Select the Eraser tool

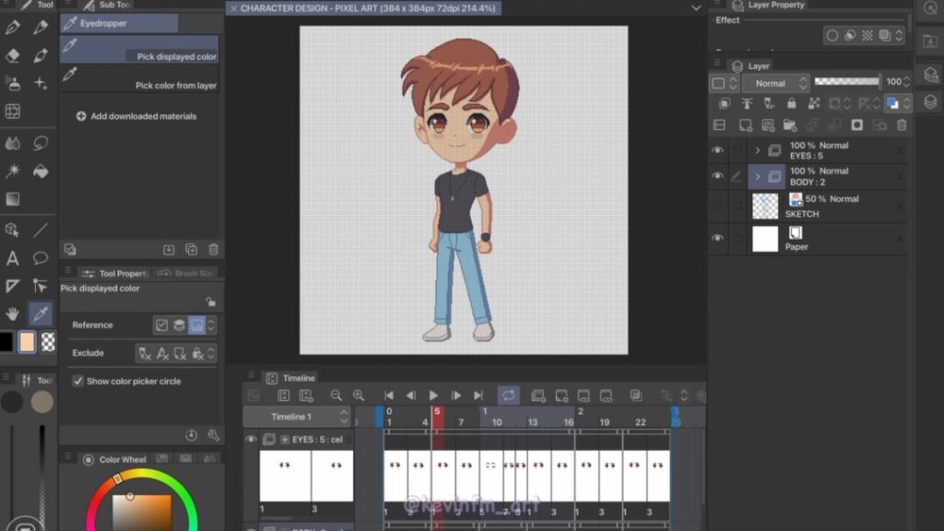tap(13, 55)
